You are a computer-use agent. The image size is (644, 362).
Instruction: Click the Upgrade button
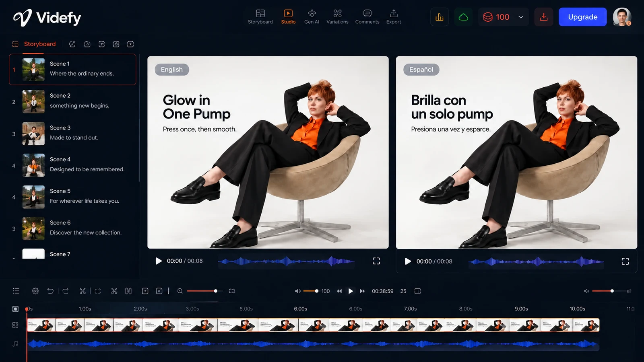(x=582, y=17)
